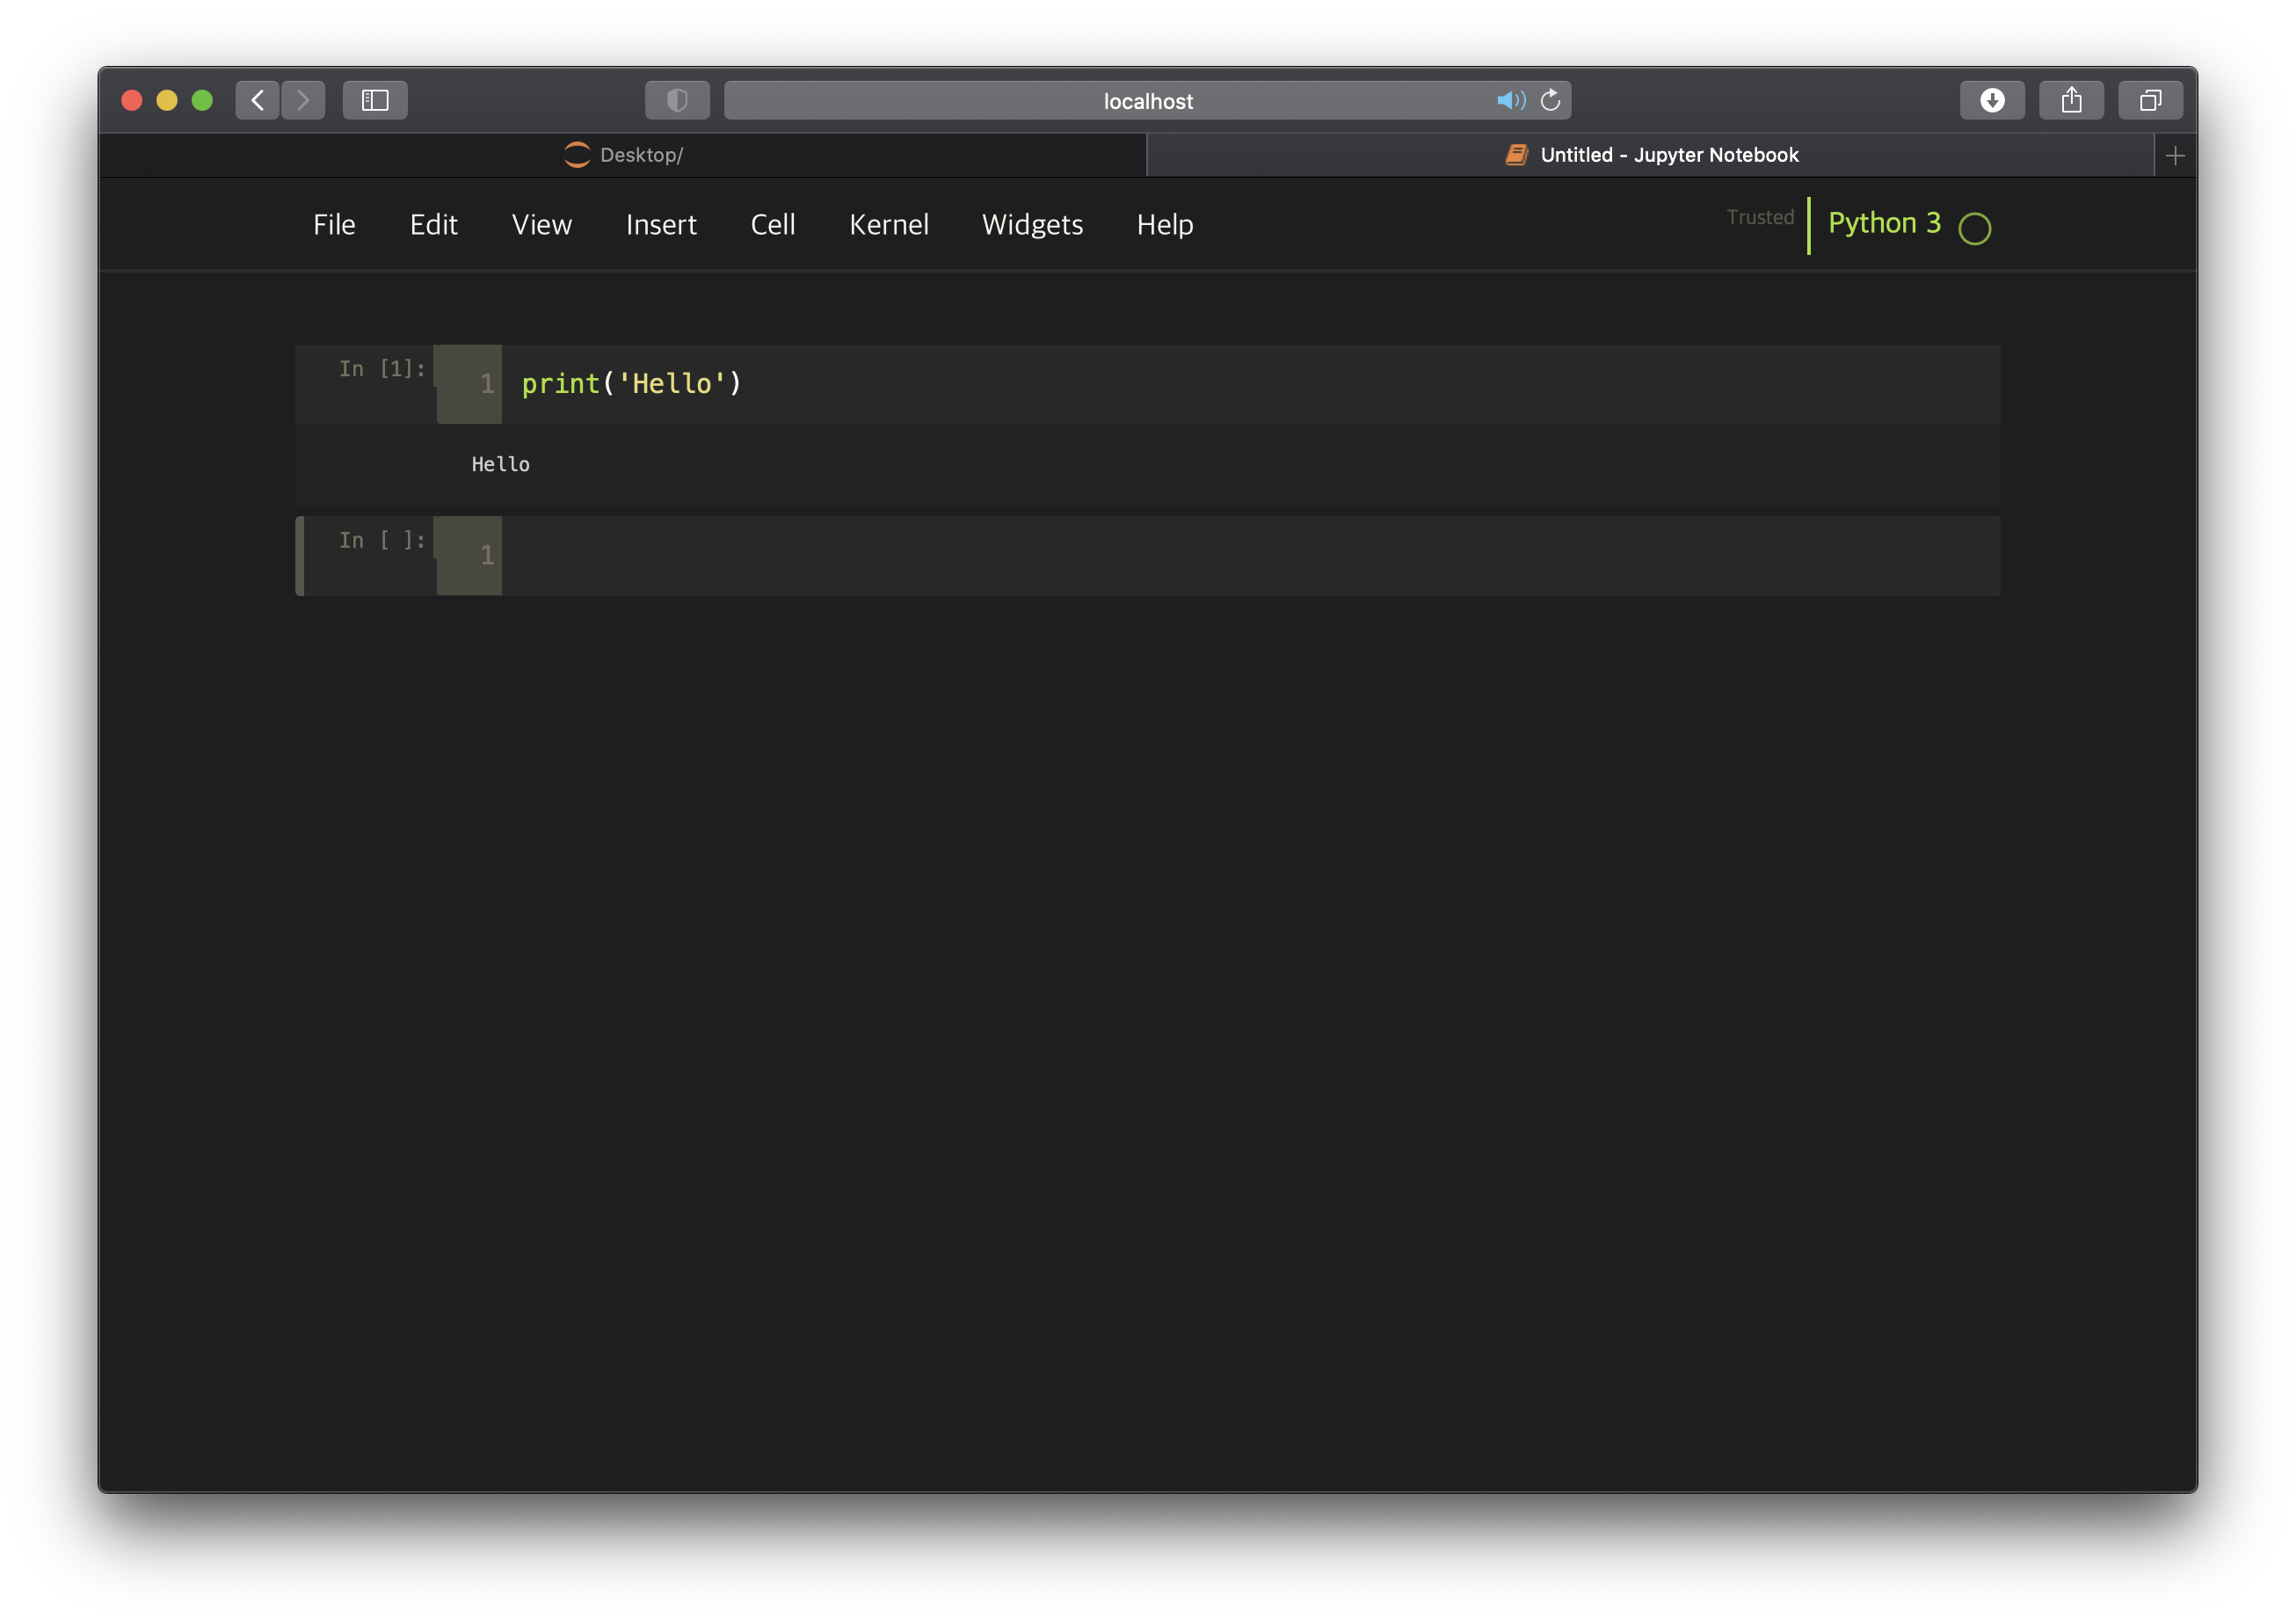
Task: Open the Widgets dropdown menu
Action: [1032, 224]
